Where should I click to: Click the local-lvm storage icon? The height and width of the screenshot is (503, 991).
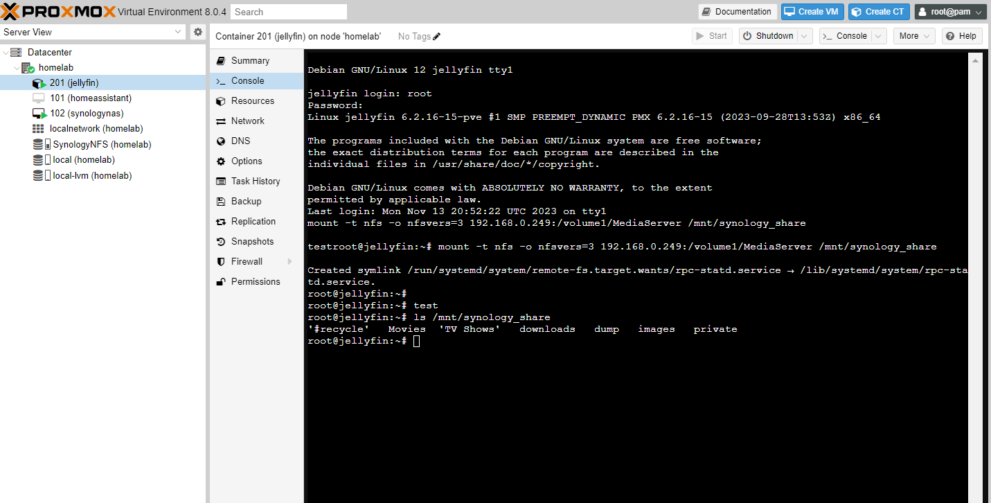point(42,175)
